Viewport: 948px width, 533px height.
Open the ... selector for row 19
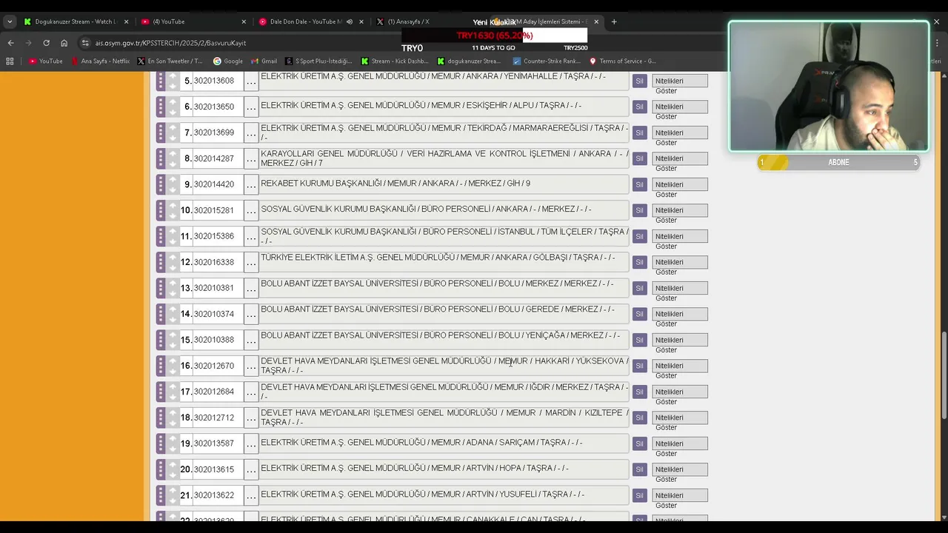click(251, 443)
